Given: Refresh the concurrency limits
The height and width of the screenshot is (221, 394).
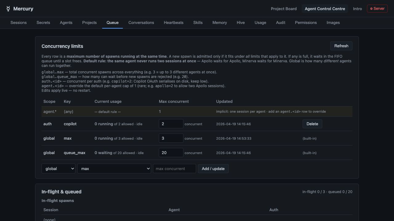Looking at the screenshot, I should 341,46.
